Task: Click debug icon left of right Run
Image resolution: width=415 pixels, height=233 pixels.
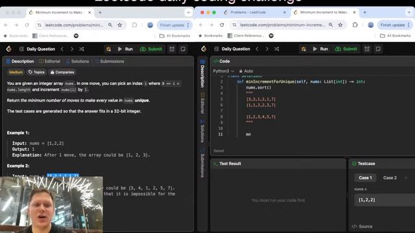Action: 303,49
